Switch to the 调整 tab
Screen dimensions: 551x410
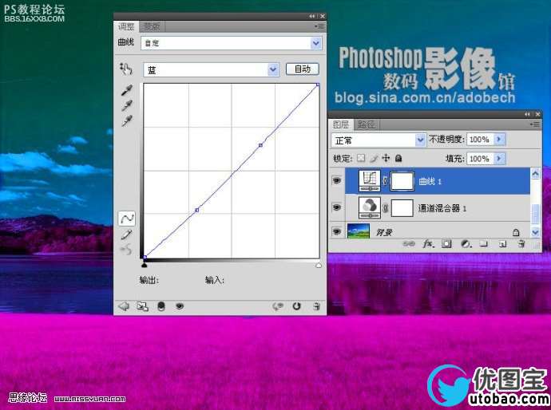pos(126,26)
